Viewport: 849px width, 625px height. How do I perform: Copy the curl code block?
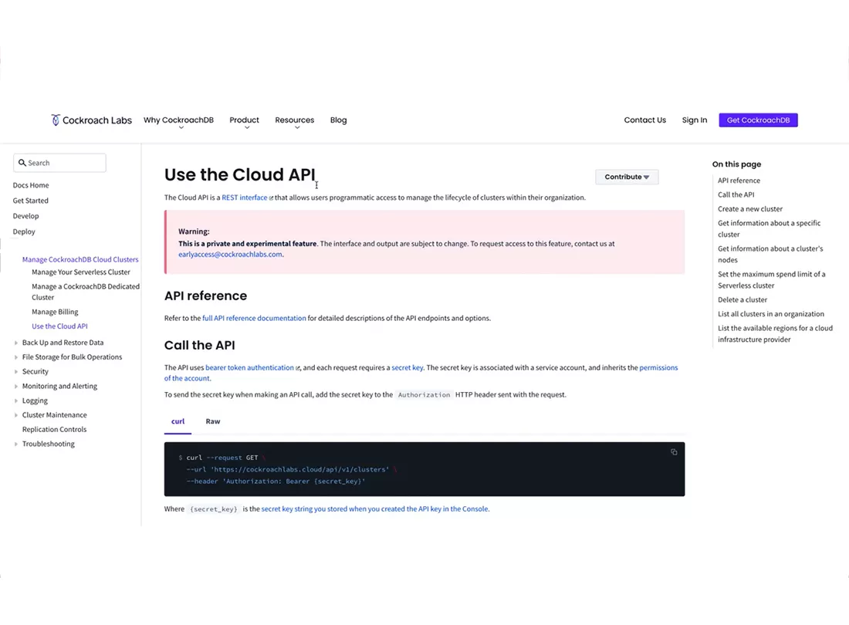pyautogui.click(x=674, y=452)
